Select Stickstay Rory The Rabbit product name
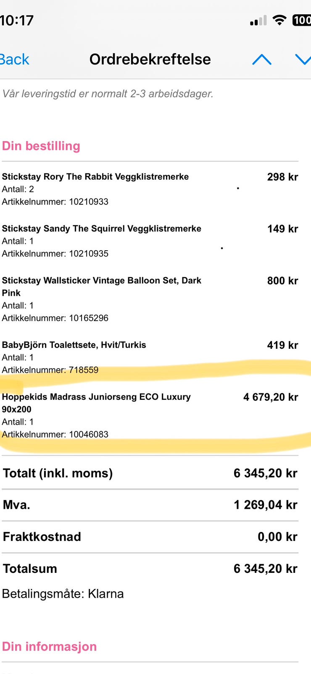 pos(95,177)
